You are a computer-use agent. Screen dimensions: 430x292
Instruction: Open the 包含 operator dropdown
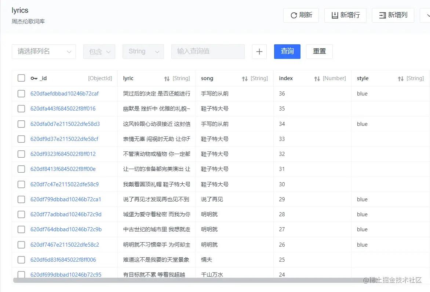99,52
